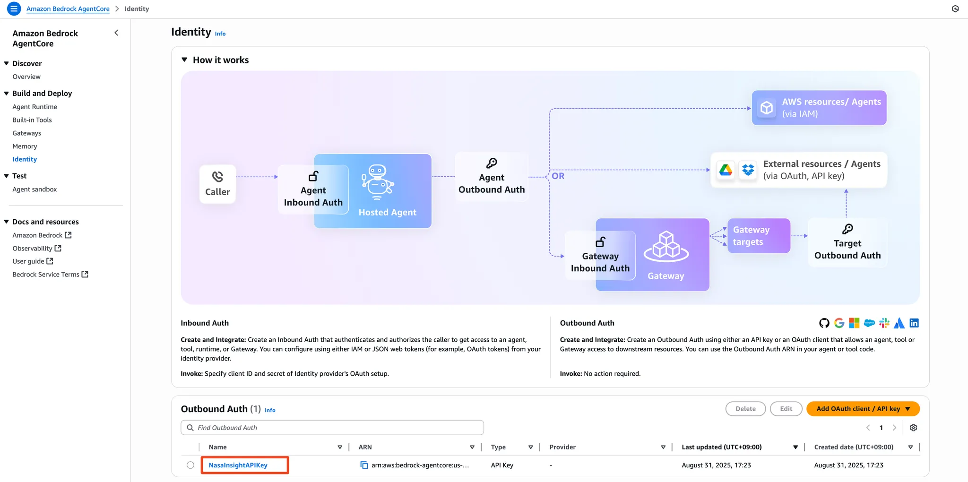
Task: Click the AWS resources cube icon
Action: click(x=767, y=108)
